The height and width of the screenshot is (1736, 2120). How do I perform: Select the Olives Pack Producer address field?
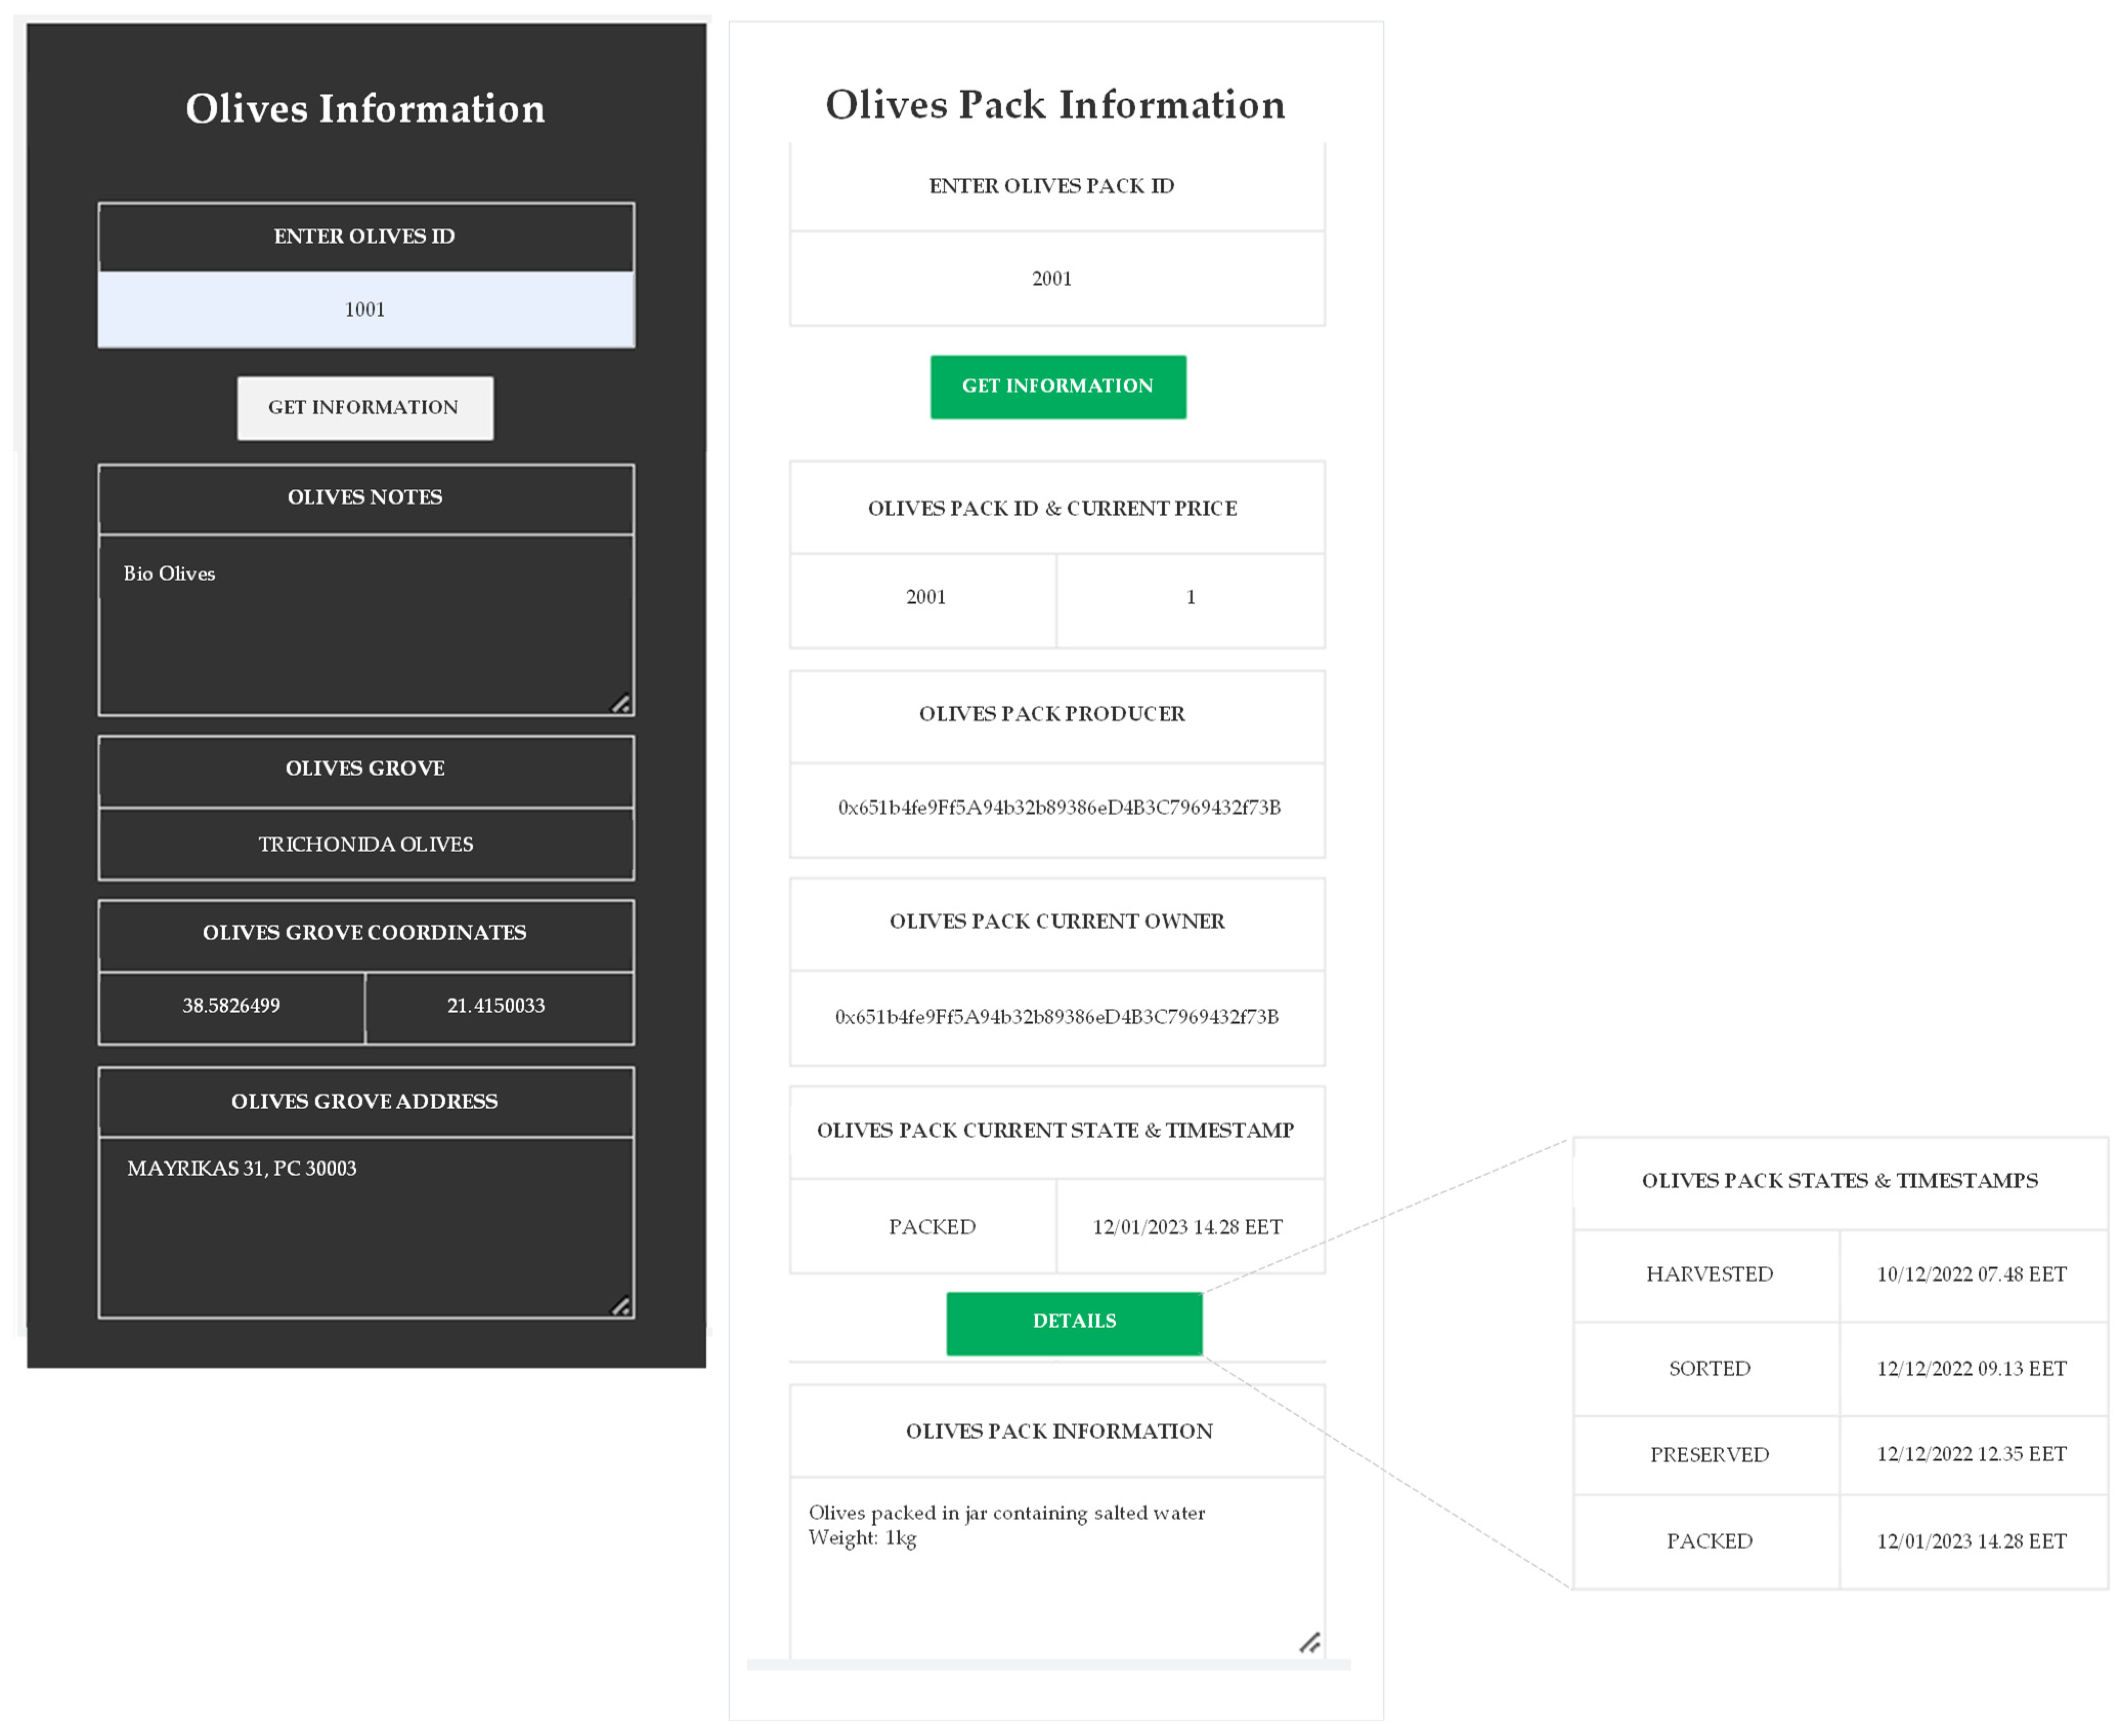pyautogui.click(x=1057, y=808)
